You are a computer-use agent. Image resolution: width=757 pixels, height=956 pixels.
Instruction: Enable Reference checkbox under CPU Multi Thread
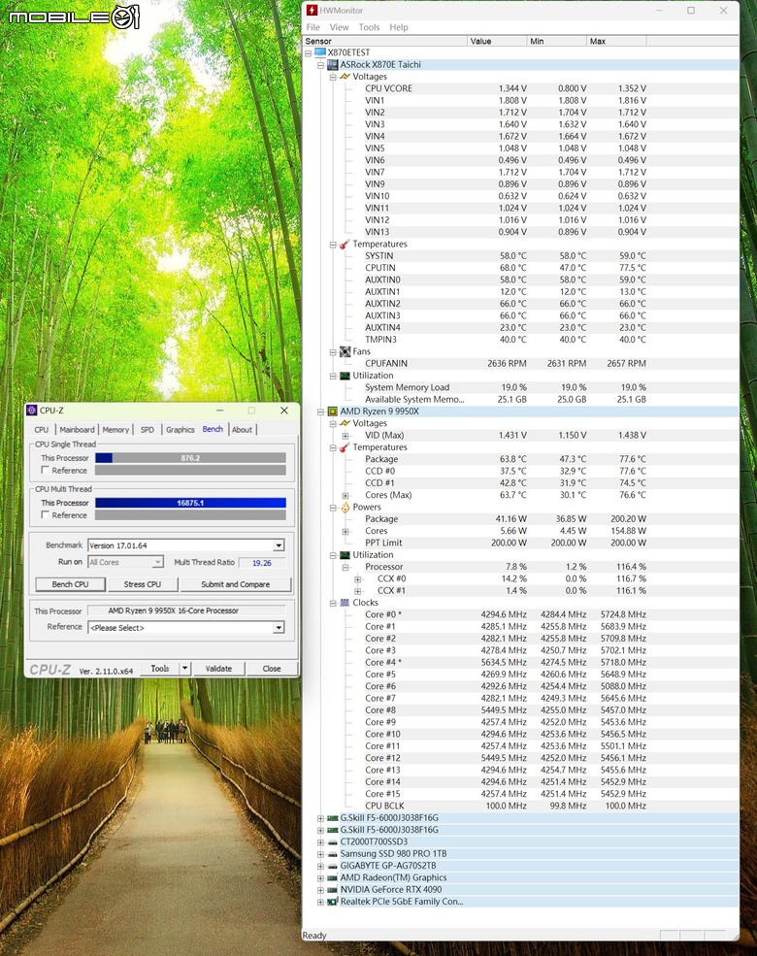45,515
